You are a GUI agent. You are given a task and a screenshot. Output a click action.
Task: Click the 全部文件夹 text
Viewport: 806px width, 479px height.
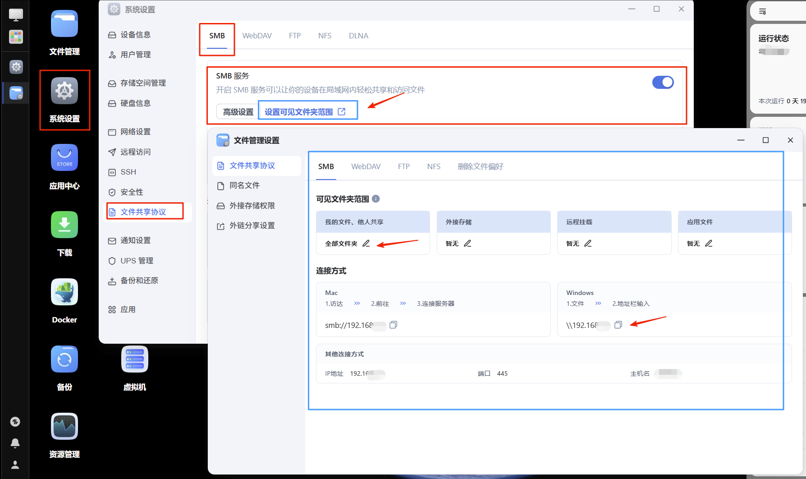[341, 244]
